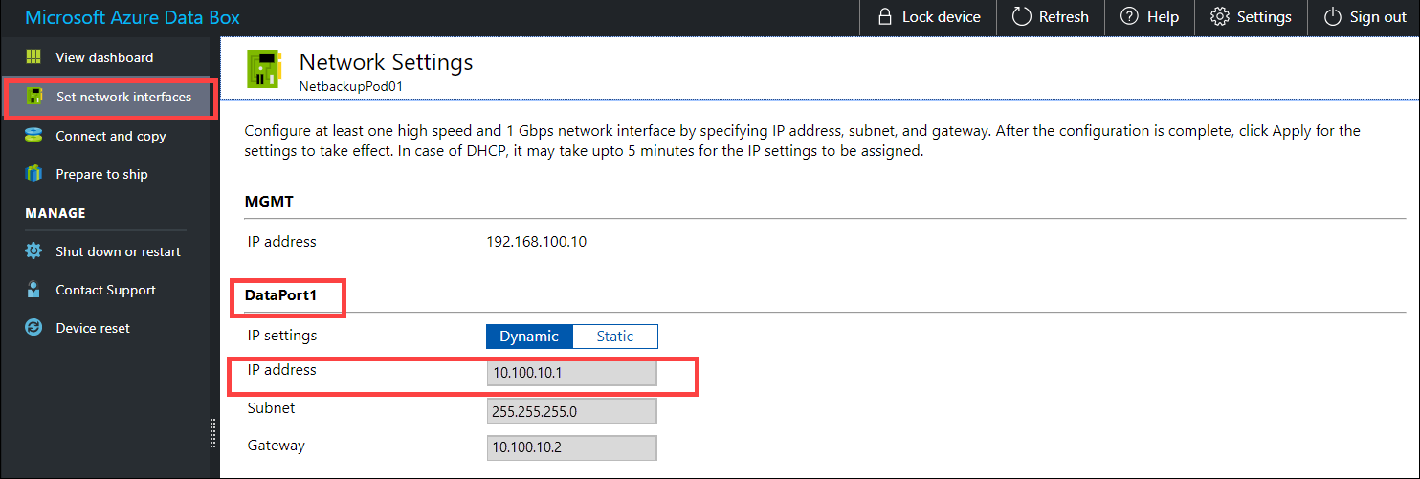This screenshot has height=479, width=1420.
Task: Click the Set network interfaces icon
Action: (34, 97)
